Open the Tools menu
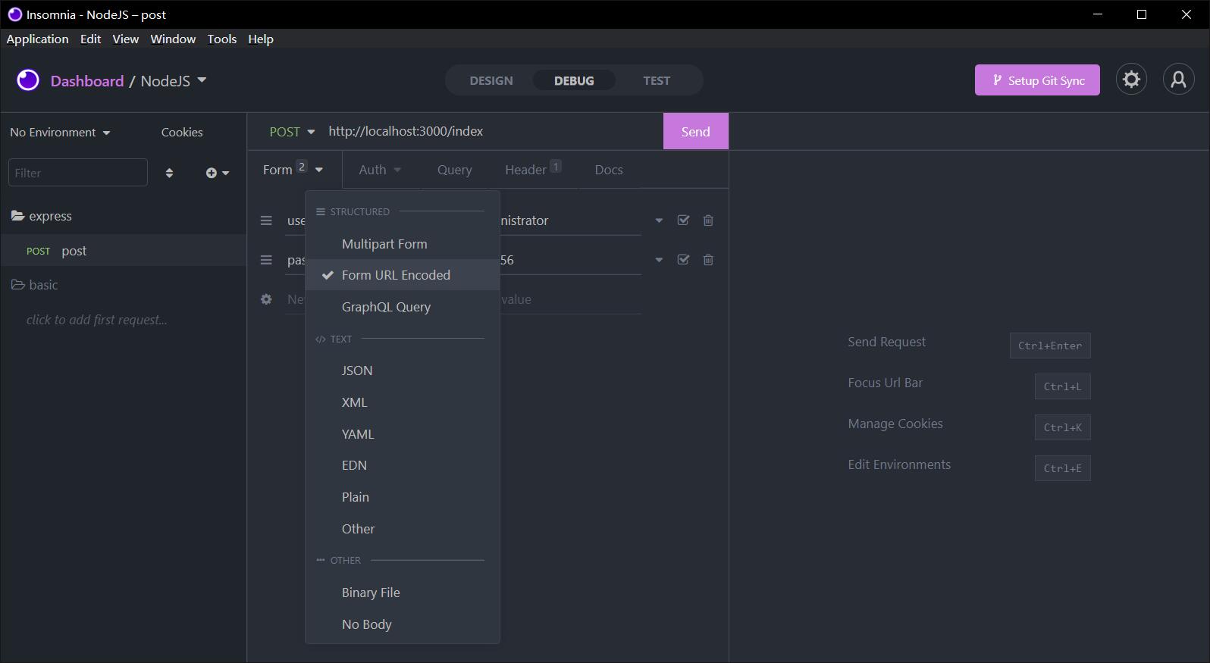1210x663 pixels. tap(222, 39)
